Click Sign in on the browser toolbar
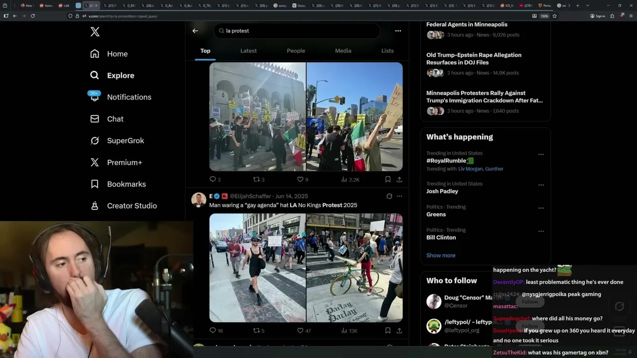Viewport: 637px width, 358px height. [x=598, y=16]
